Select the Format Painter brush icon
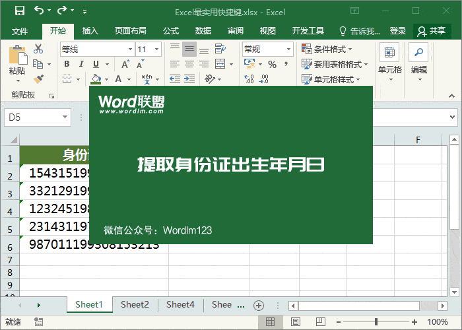The height and width of the screenshot is (330, 462). pos(38,79)
